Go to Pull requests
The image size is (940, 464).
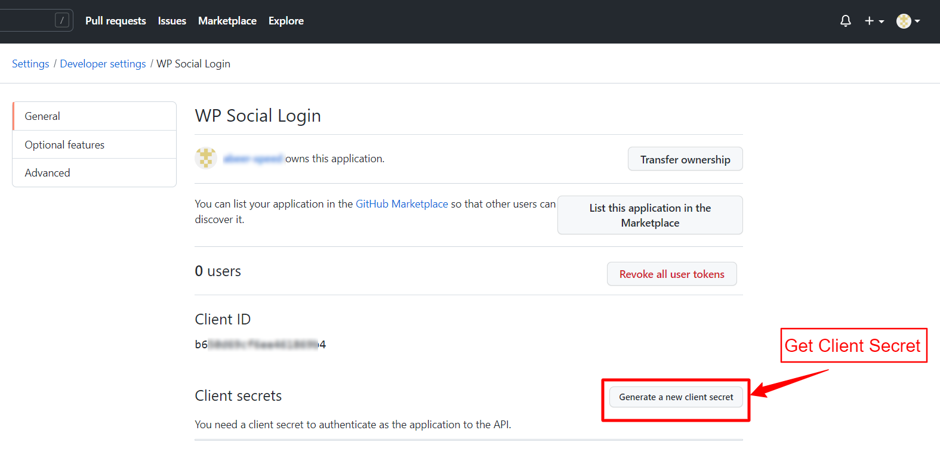(116, 21)
